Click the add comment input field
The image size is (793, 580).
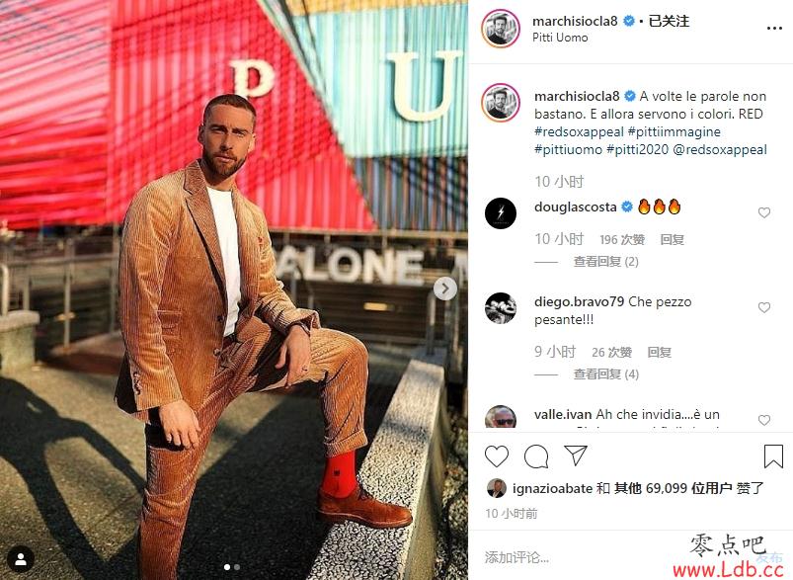coord(607,557)
